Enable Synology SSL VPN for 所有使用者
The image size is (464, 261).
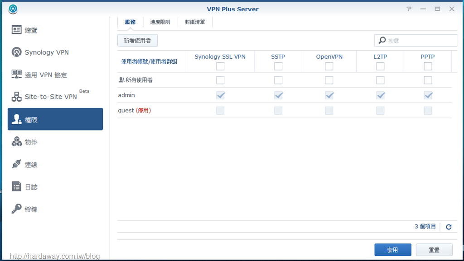[x=220, y=80]
